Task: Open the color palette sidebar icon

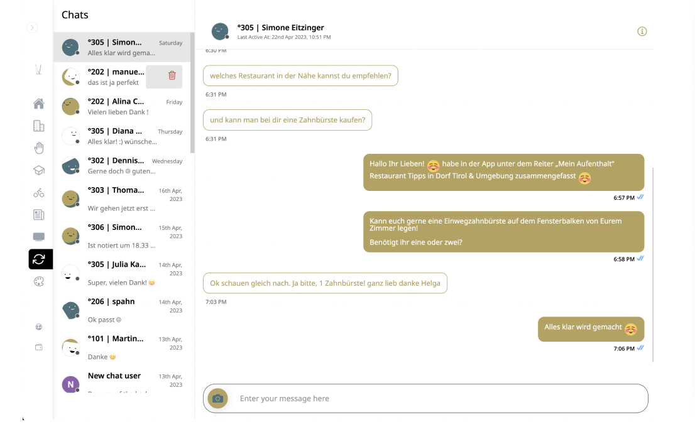Action: click(39, 281)
